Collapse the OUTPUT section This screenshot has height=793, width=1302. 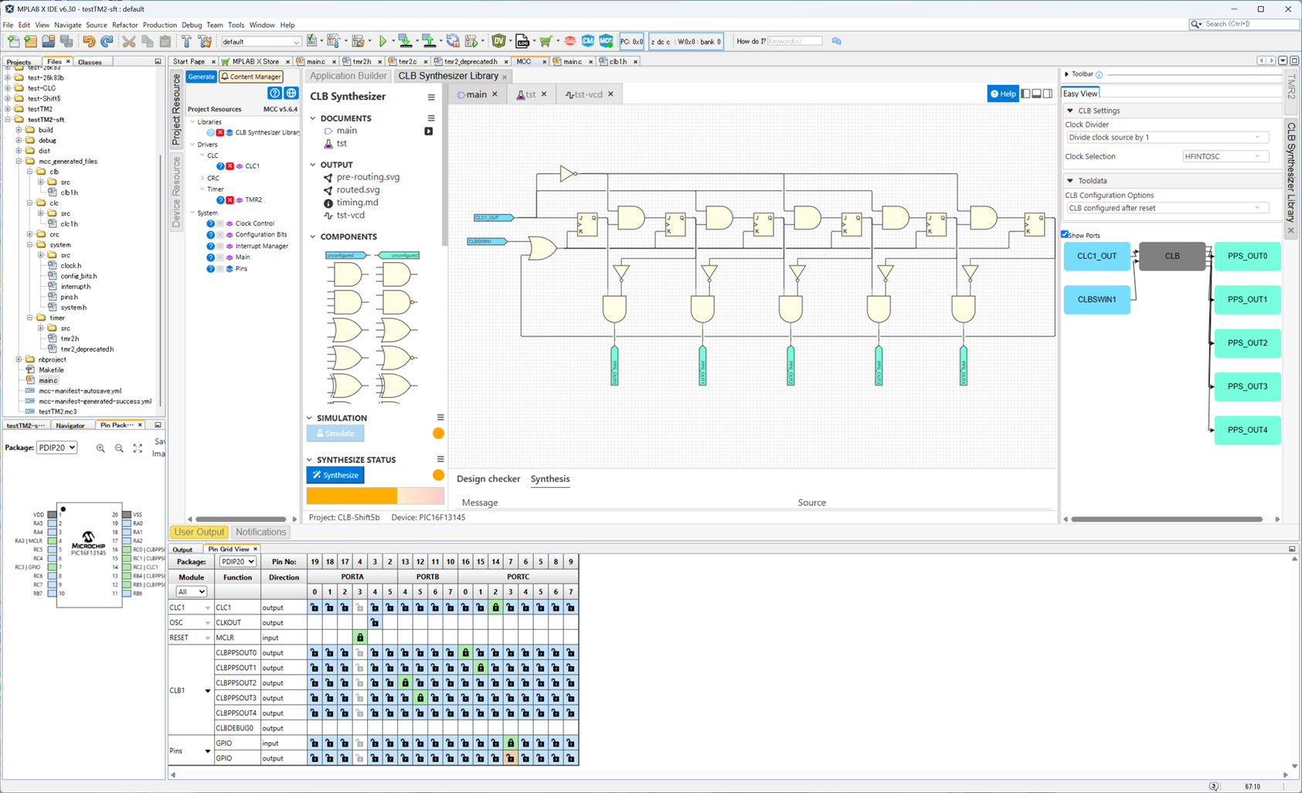(313, 165)
